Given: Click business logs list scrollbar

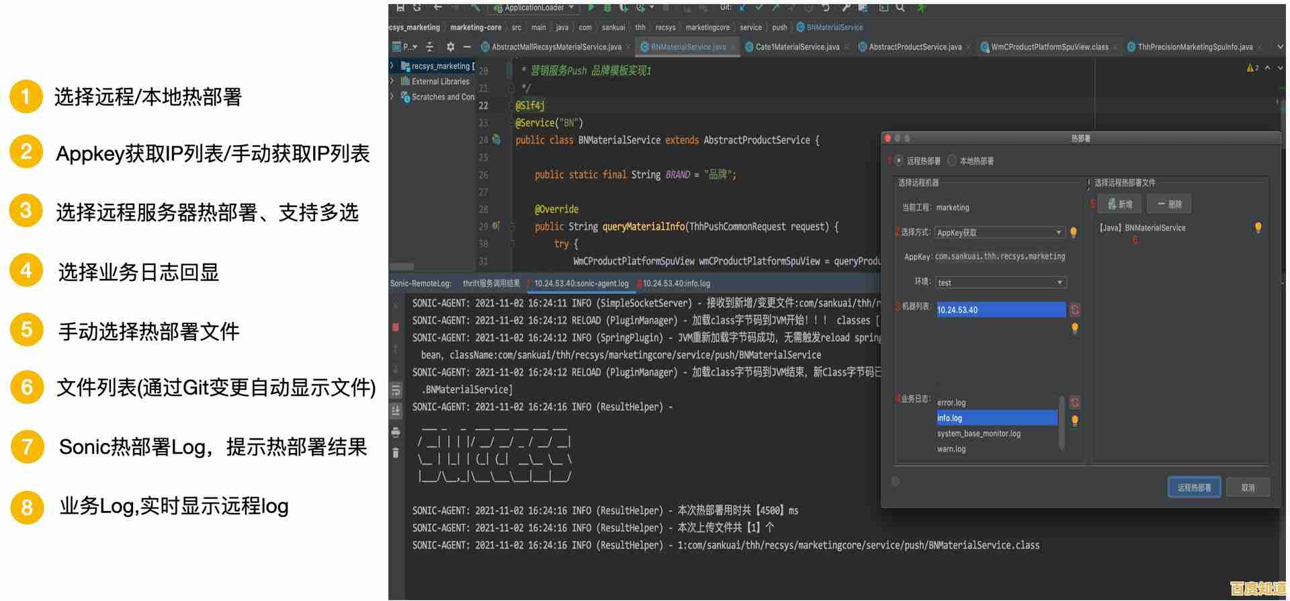Looking at the screenshot, I should coord(1062,422).
